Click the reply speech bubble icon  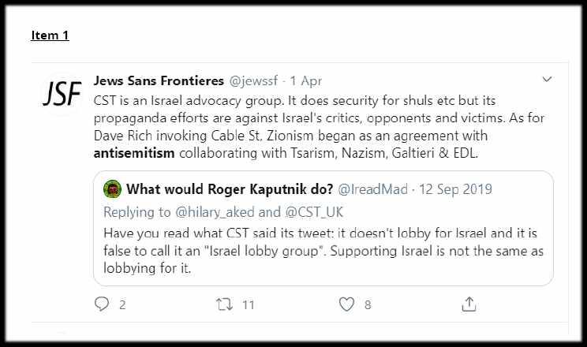coord(101,304)
